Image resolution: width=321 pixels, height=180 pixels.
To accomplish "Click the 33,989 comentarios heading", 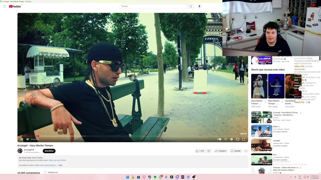I will tap(29, 173).
